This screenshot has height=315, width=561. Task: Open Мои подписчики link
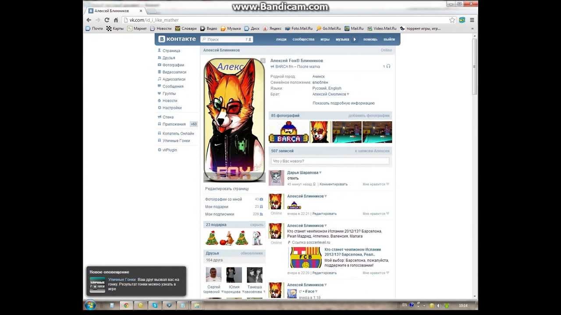coord(220,214)
